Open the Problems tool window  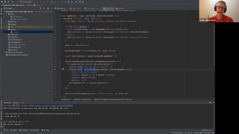coord(24,130)
